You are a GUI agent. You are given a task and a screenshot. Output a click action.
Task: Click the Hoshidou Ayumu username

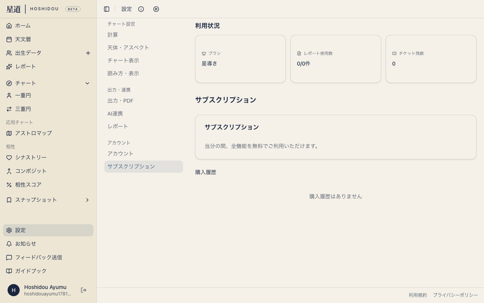point(45,287)
